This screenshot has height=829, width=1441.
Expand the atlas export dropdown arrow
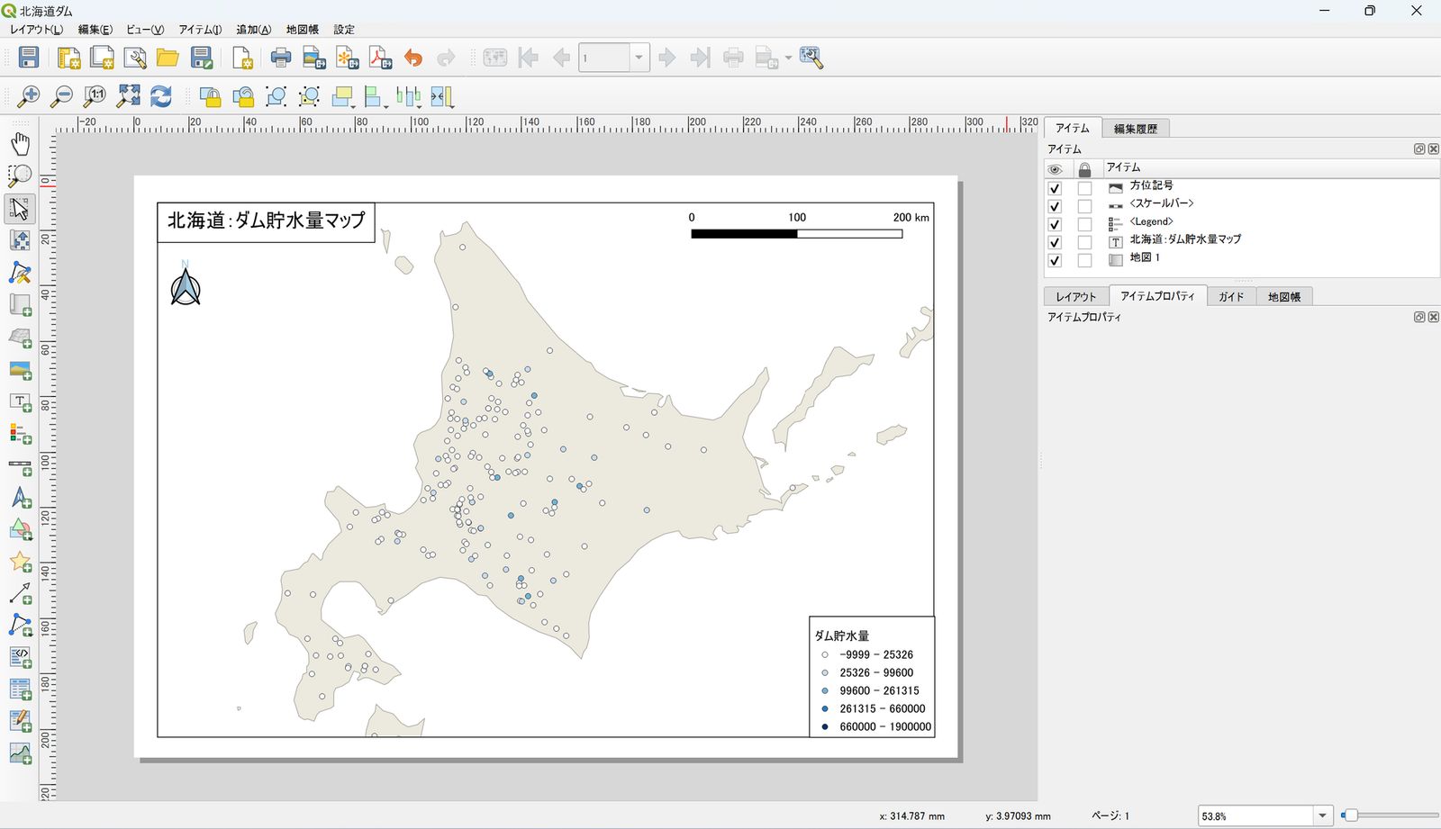(x=788, y=58)
